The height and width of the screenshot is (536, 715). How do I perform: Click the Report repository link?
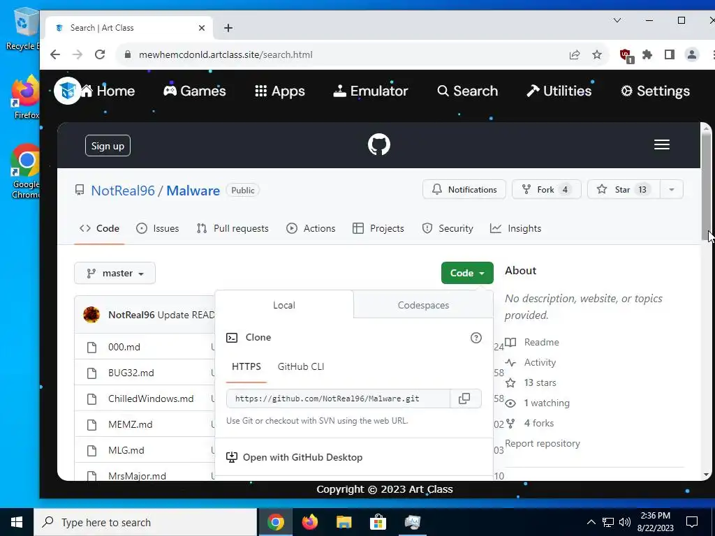(x=542, y=443)
